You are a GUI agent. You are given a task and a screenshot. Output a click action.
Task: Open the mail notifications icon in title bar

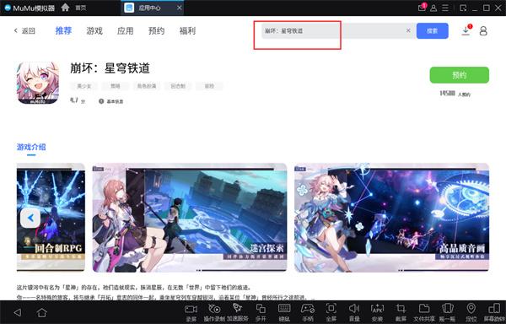tap(422, 8)
